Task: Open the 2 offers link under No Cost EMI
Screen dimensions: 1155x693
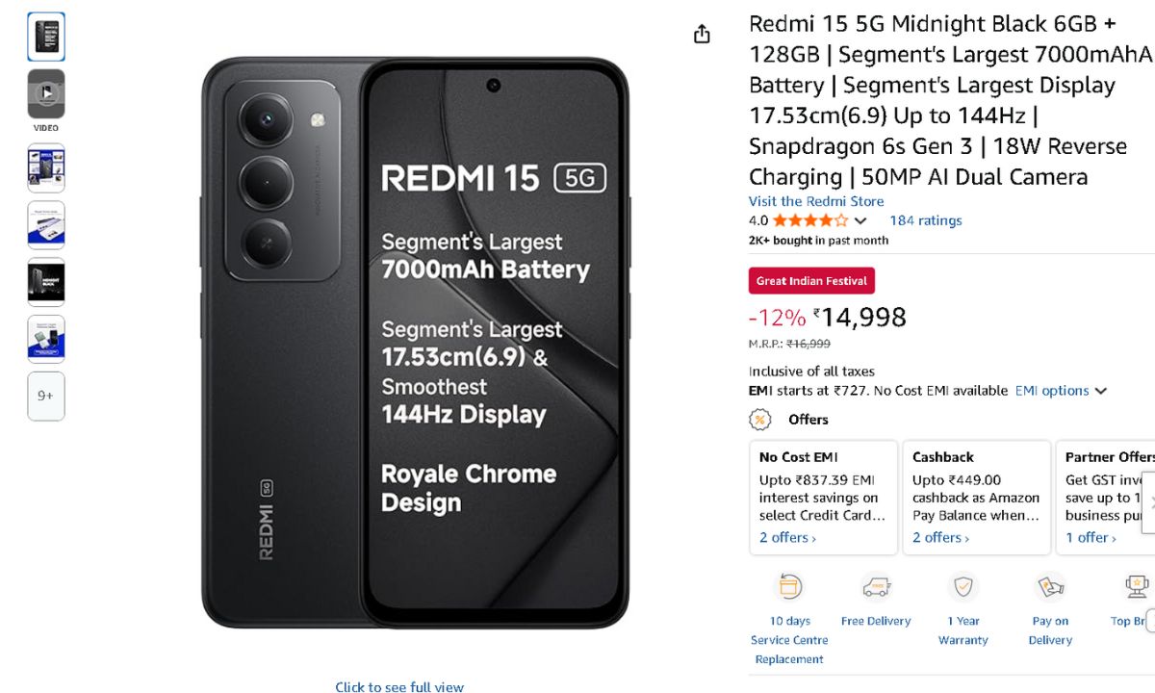Action: (786, 538)
